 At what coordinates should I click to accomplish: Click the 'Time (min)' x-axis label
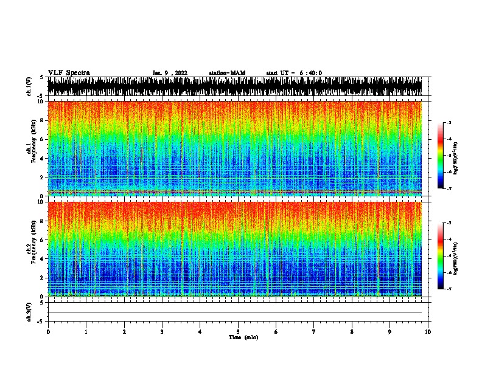coord(243,337)
